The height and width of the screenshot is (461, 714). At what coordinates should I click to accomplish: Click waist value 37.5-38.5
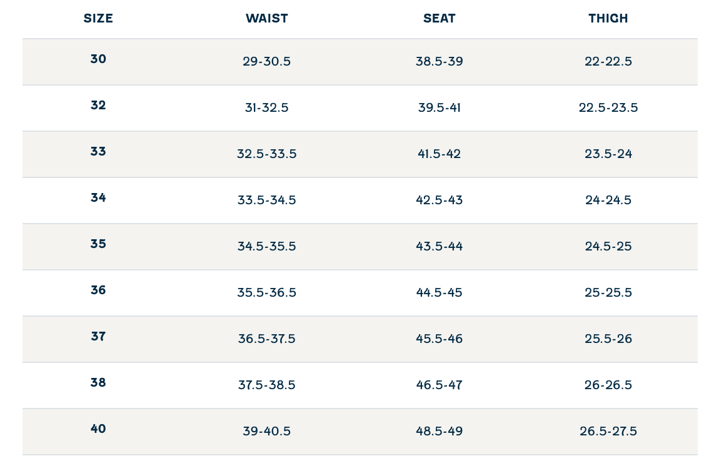pos(267,385)
